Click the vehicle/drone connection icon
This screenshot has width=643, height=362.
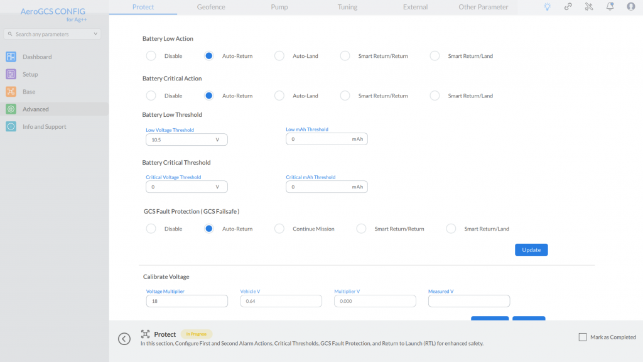[x=588, y=6]
